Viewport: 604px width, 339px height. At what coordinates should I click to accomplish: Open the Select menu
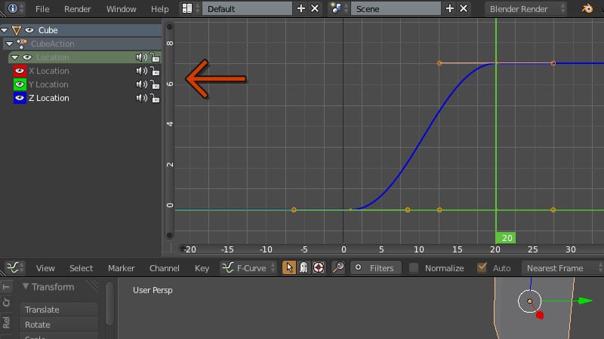click(x=81, y=268)
